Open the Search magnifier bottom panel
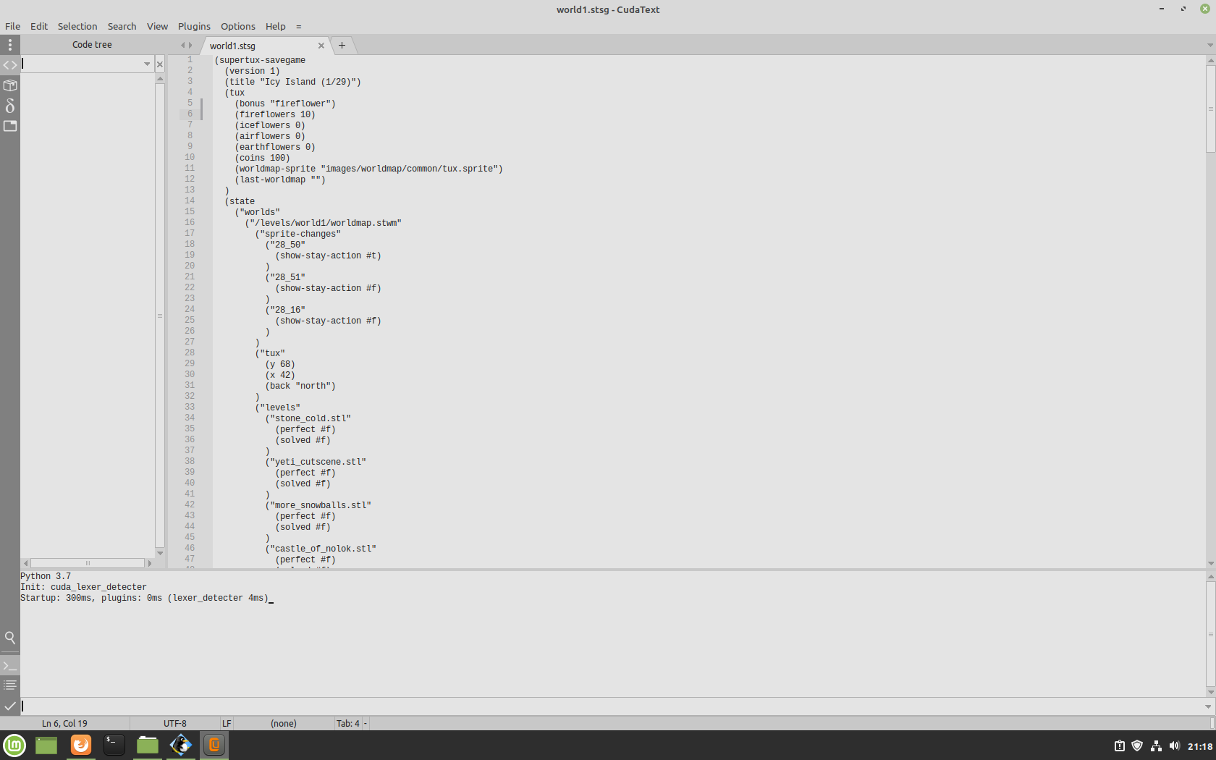This screenshot has width=1216, height=760. click(10, 638)
